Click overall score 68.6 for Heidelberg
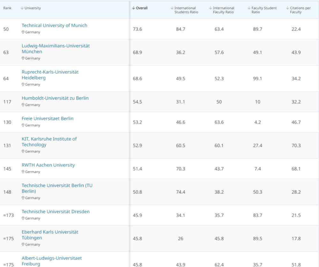 137,78
